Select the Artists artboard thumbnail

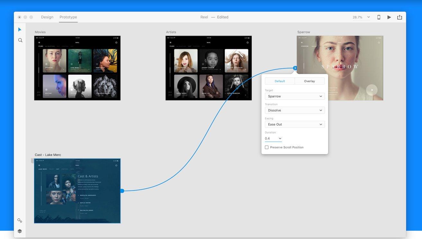(x=209, y=68)
